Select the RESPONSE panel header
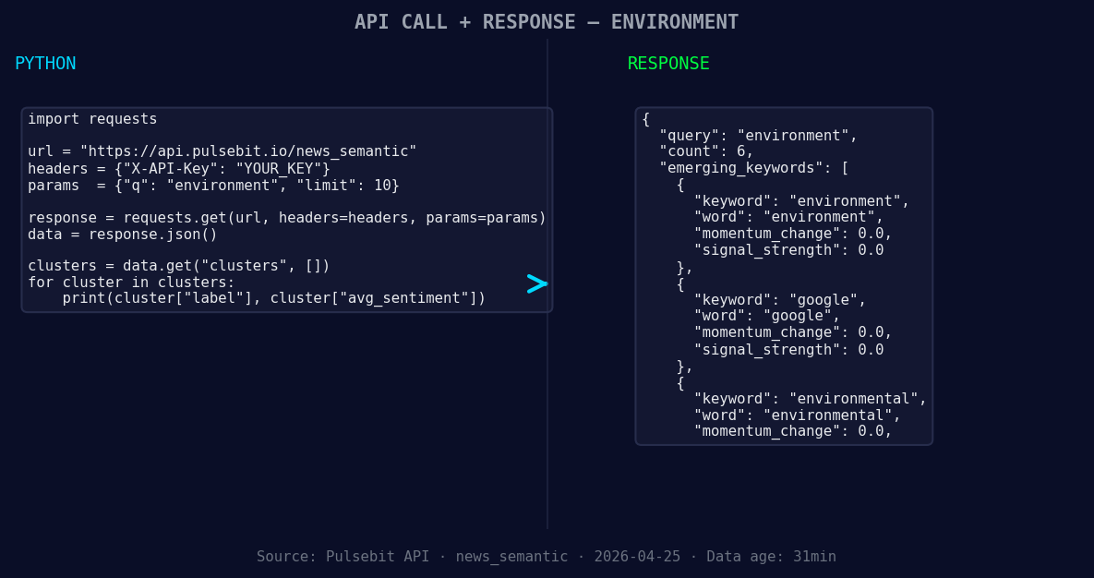1094x578 pixels. click(667, 63)
